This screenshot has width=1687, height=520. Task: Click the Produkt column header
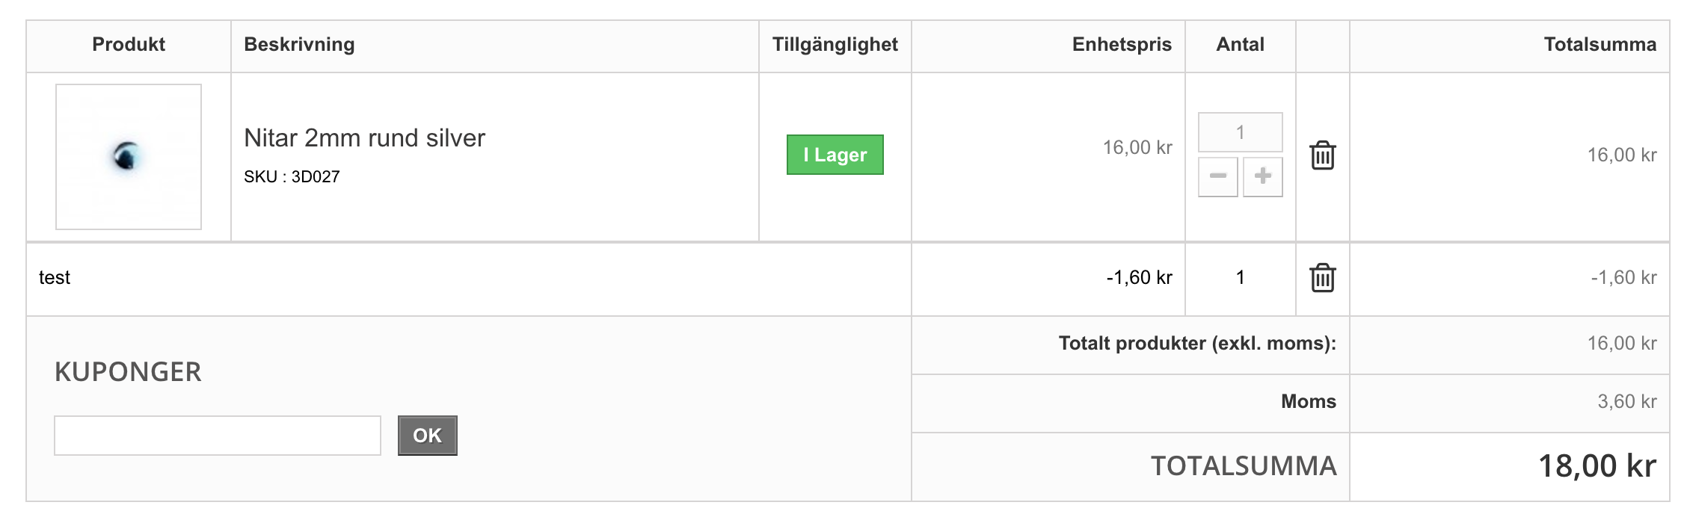[129, 45]
